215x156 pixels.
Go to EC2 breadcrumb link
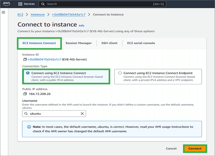tap(20, 14)
